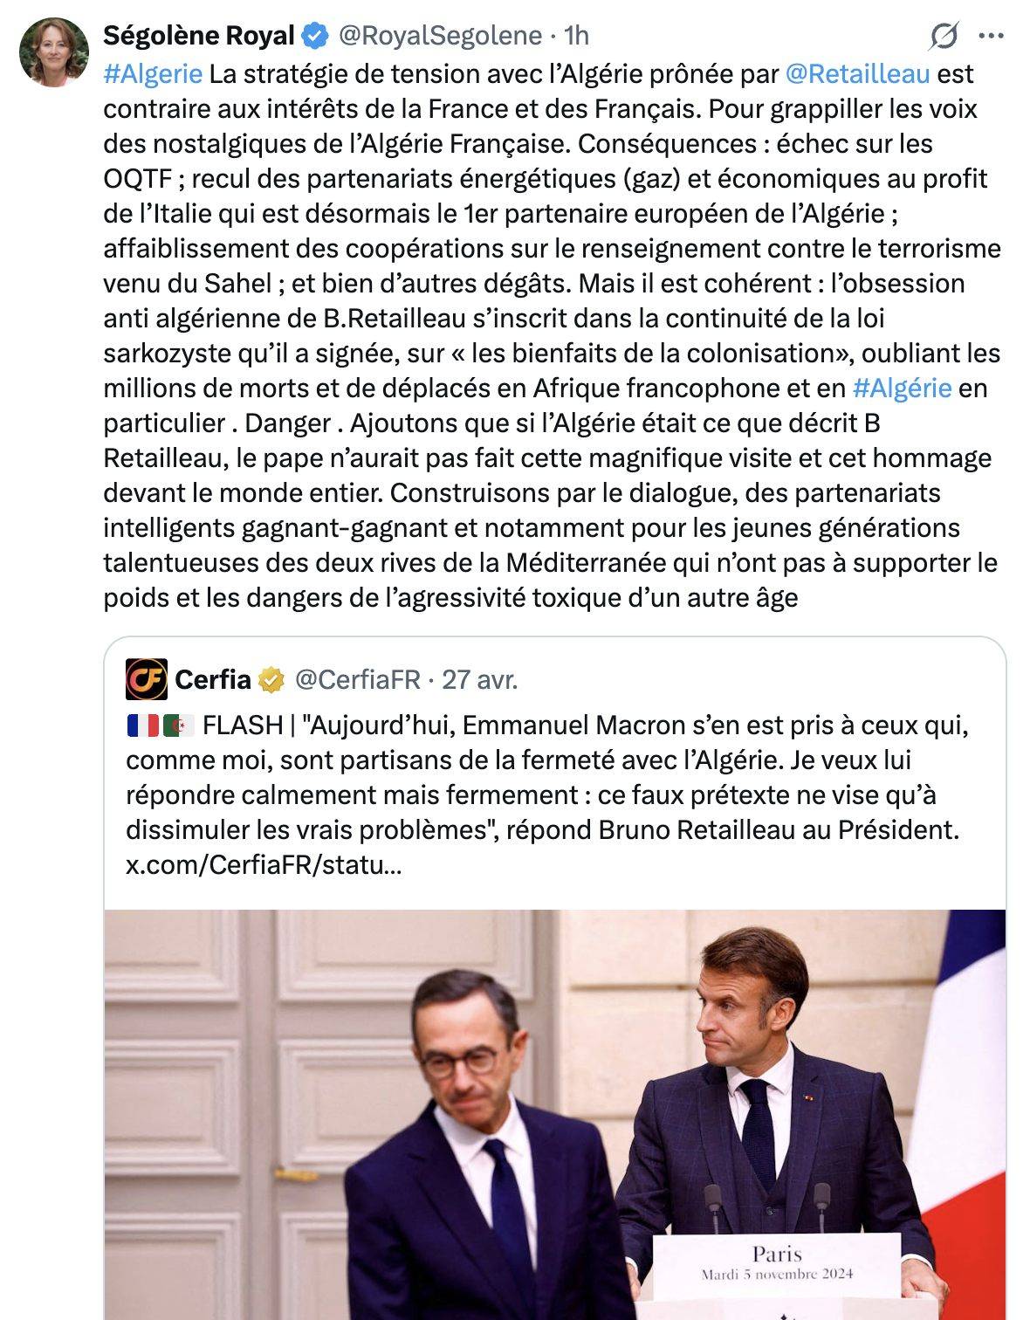Click the Algerian flag emoji before FLASH
1030x1320 pixels.
click(179, 725)
